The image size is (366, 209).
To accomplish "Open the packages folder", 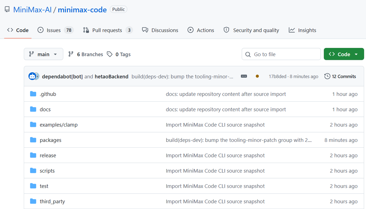I will point(50,140).
